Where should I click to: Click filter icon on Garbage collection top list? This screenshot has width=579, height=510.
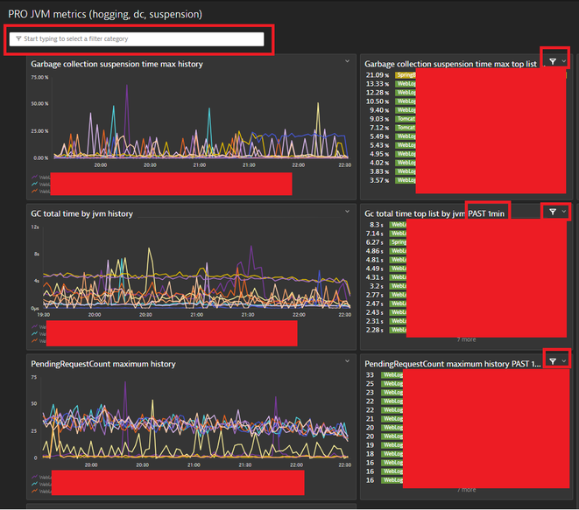(x=553, y=61)
